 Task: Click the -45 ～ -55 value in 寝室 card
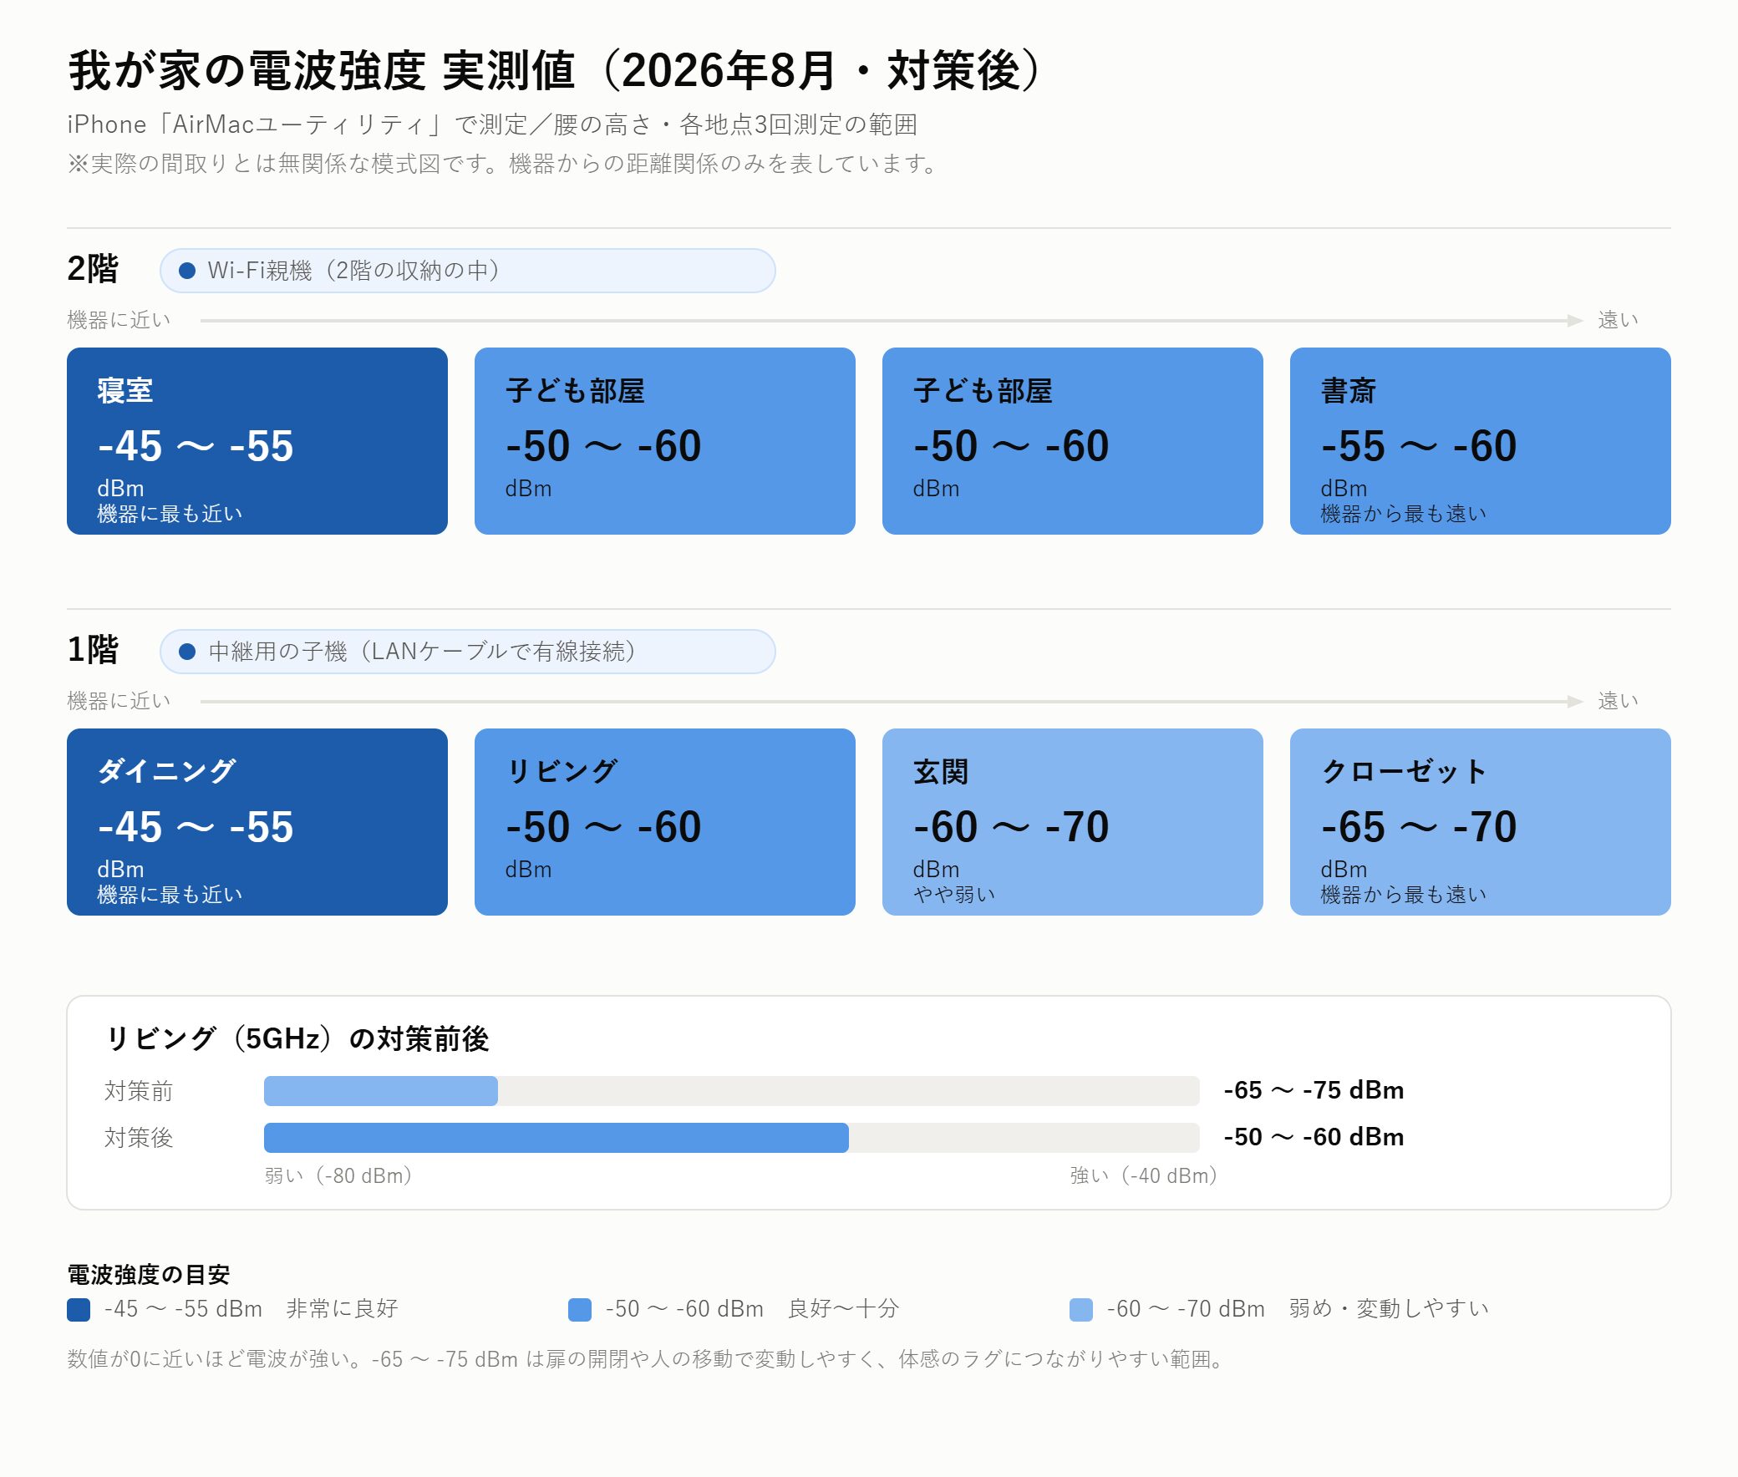(x=196, y=446)
